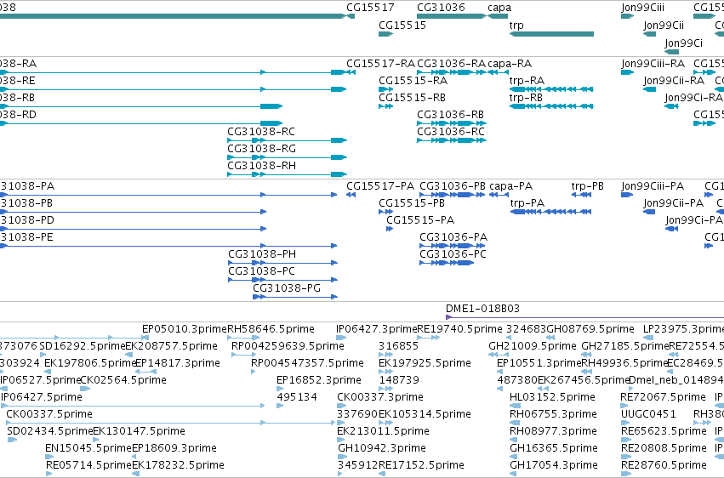Select the Jon99Cii gene label

tap(664, 25)
